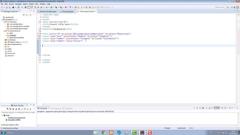Toggle Show Console on Standard Out change
The image size is (240, 135).
click(216, 108)
